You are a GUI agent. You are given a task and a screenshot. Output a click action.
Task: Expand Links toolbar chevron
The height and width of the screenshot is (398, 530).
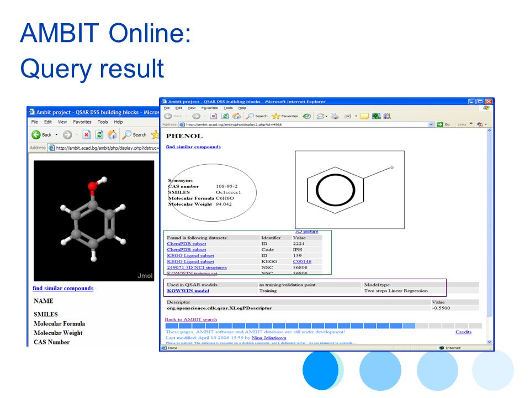click(471, 124)
